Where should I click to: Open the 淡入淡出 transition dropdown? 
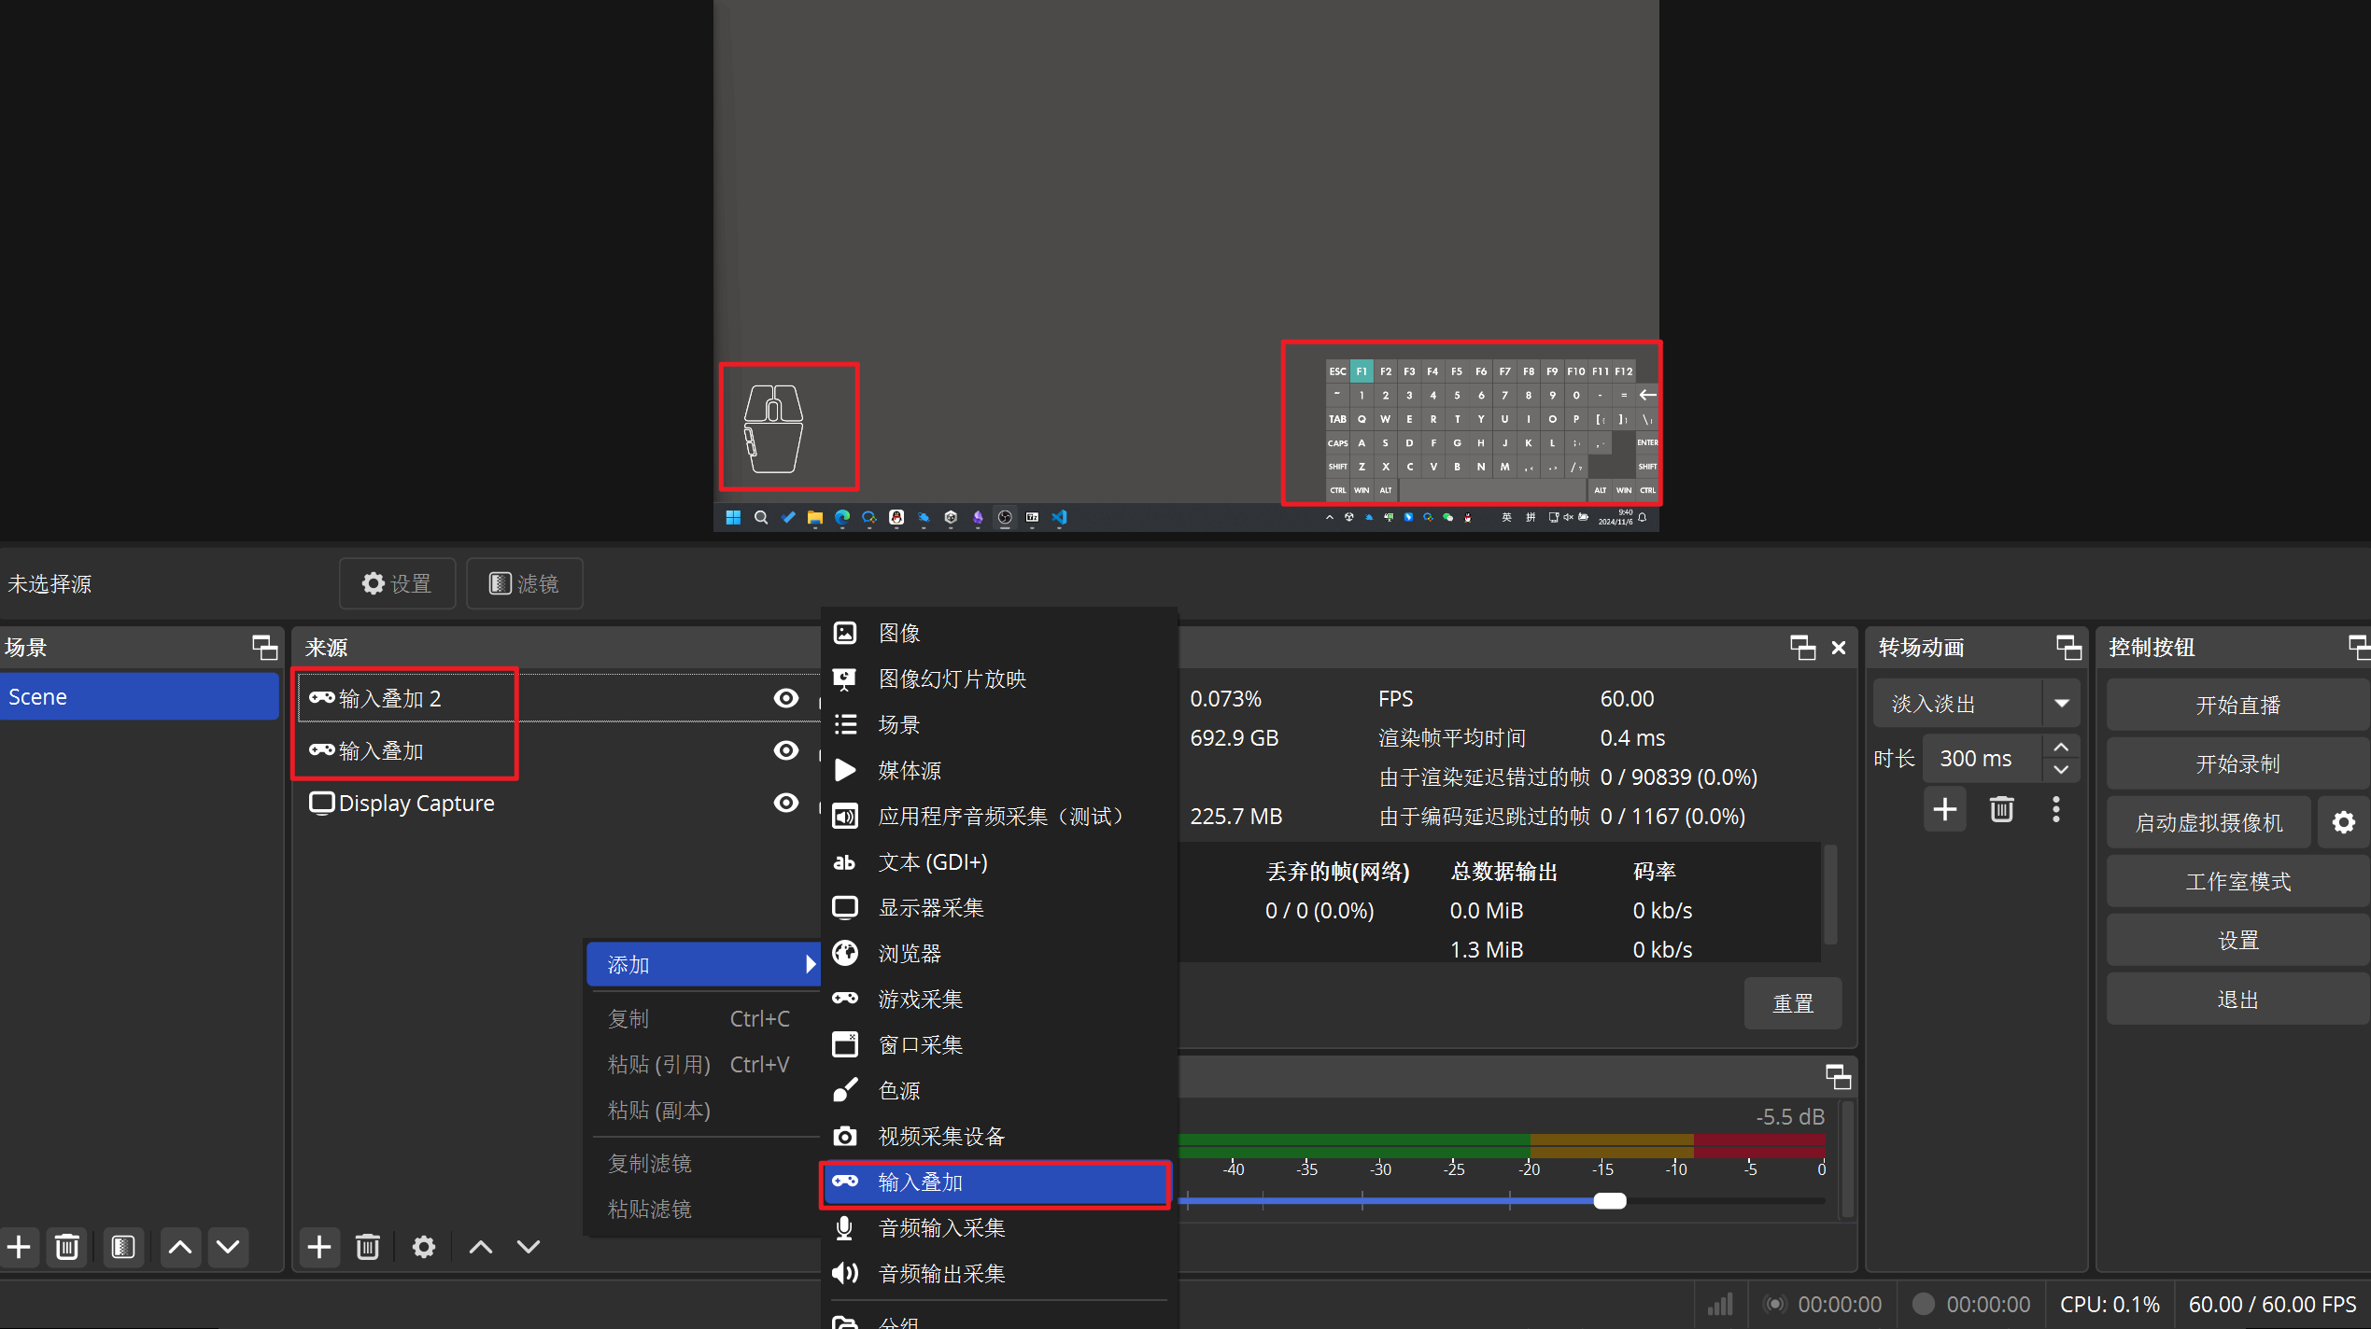[x=2061, y=704]
